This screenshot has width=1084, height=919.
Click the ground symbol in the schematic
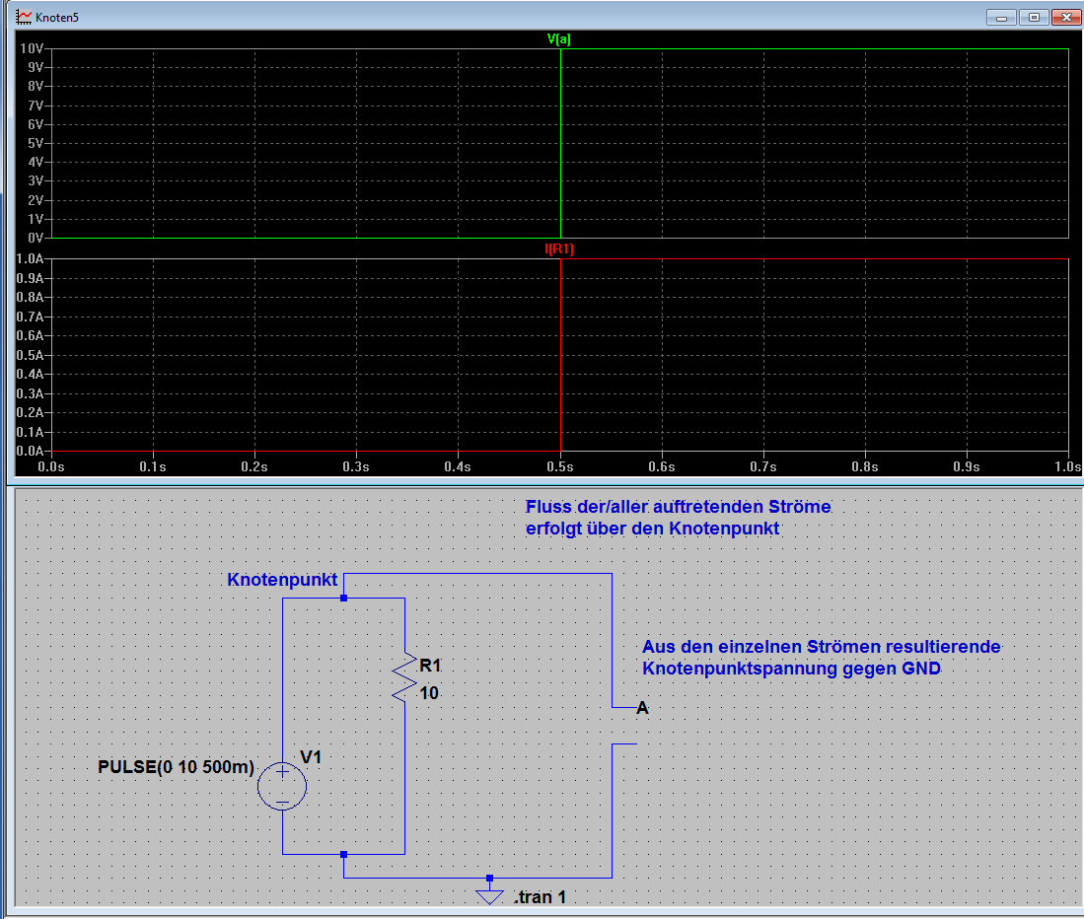(x=489, y=897)
